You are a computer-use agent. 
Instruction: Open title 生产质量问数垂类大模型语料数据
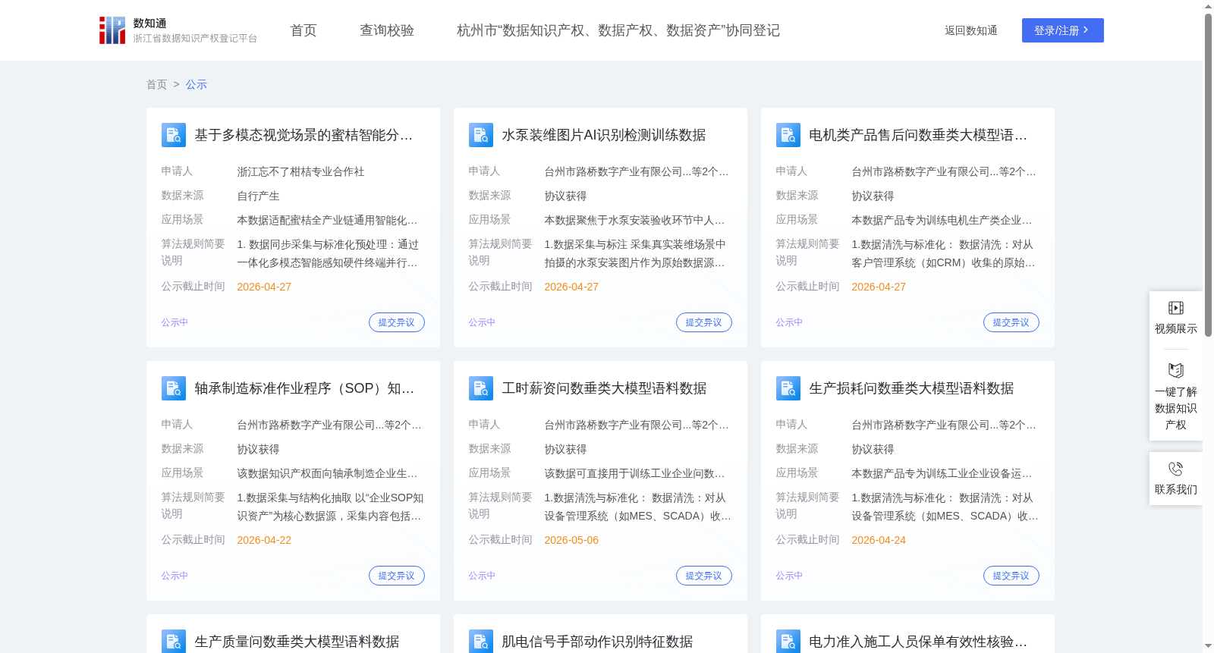297,642
